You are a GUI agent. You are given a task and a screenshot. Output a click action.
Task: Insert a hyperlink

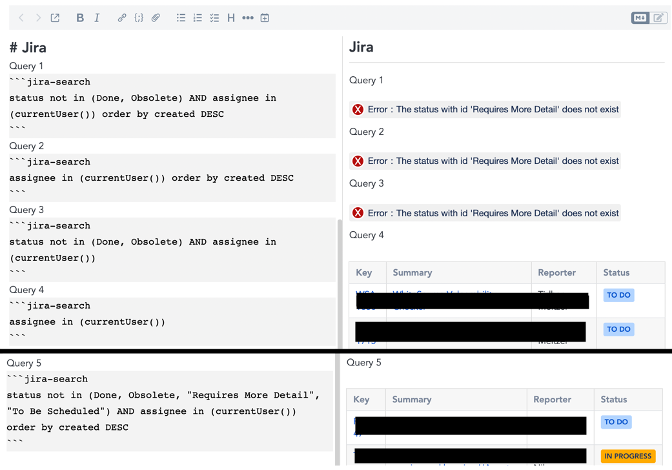click(x=122, y=17)
